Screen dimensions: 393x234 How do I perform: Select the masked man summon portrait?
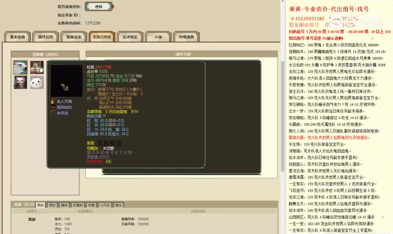click(20, 82)
